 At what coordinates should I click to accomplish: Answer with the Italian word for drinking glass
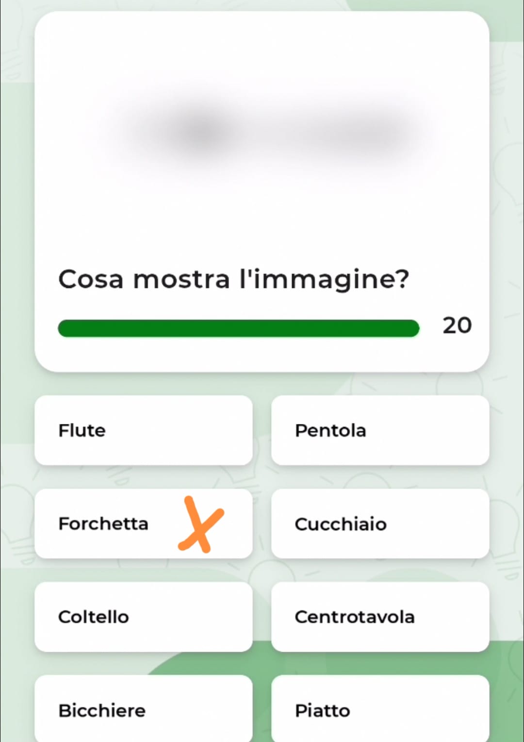pos(143,710)
